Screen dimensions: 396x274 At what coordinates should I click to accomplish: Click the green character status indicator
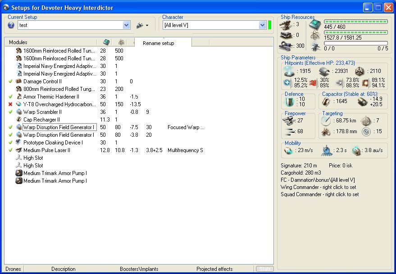coord(270,25)
